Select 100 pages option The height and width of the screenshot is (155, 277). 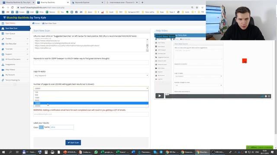click(x=91, y=92)
